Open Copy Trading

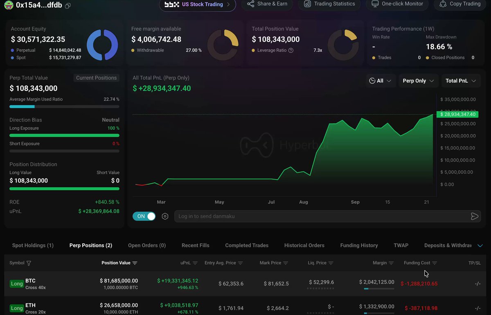click(460, 4)
